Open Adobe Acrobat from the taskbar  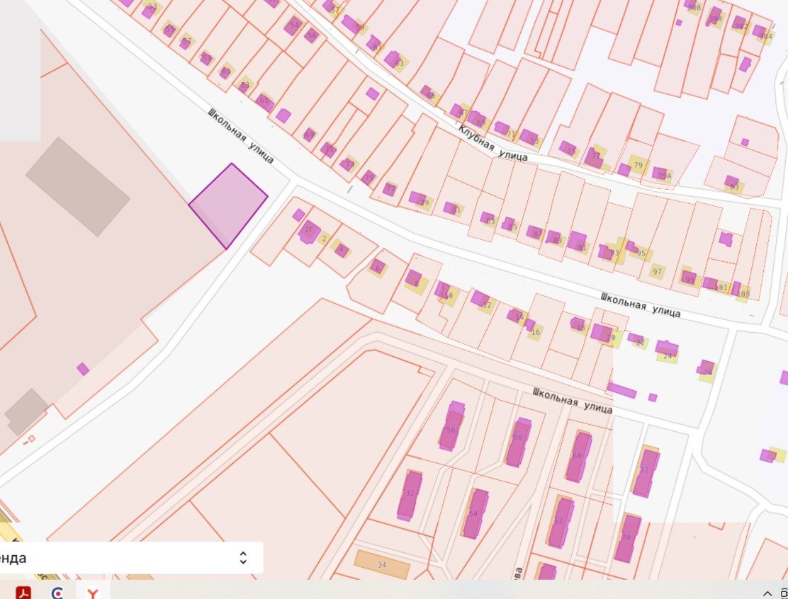23,593
